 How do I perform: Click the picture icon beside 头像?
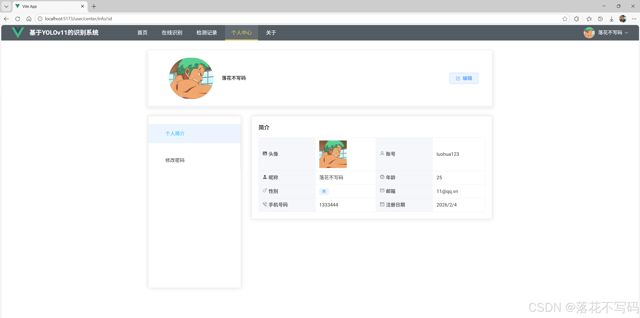click(x=265, y=153)
